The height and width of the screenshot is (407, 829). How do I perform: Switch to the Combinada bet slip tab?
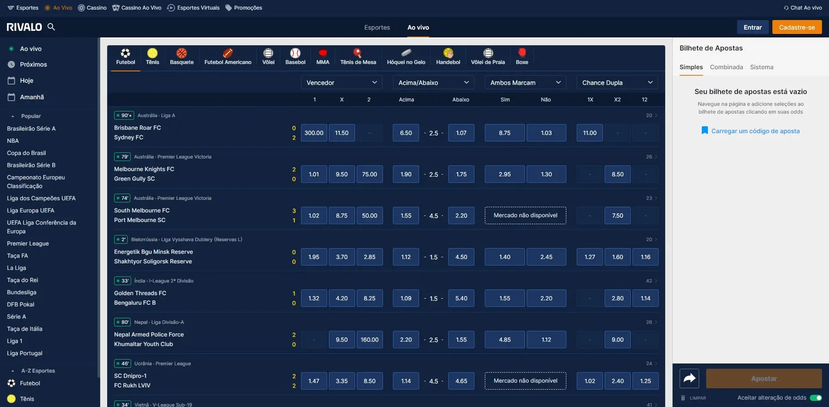click(726, 67)
